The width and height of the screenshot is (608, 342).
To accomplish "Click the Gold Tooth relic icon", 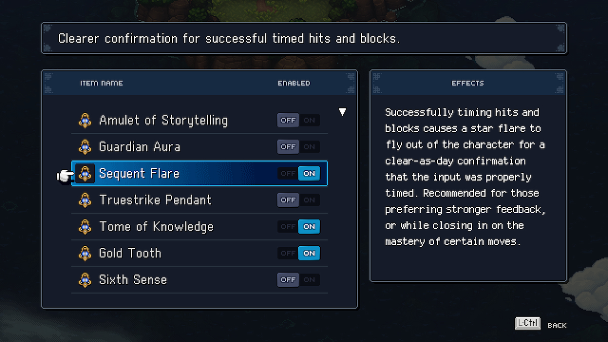I will coord(85,253).
